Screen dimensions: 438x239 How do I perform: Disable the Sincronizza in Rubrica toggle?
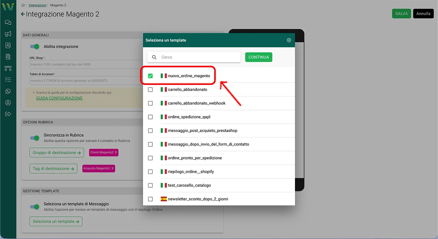tap(35, 138)
